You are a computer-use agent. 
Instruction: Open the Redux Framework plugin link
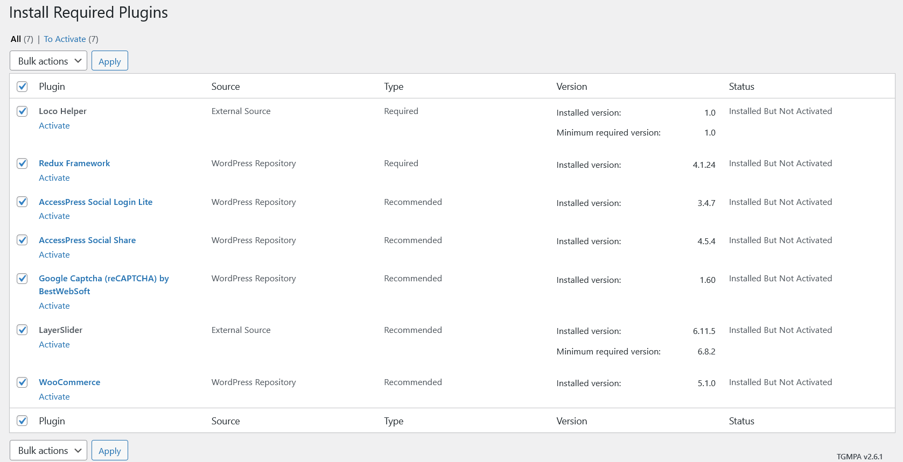[74, 164]
